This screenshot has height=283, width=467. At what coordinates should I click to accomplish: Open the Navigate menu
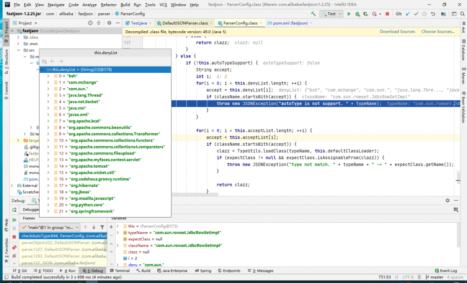pyautogui.click(x=55, y=4)
